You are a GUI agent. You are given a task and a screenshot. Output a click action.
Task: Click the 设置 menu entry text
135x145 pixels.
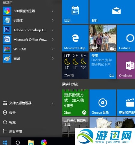12,113
